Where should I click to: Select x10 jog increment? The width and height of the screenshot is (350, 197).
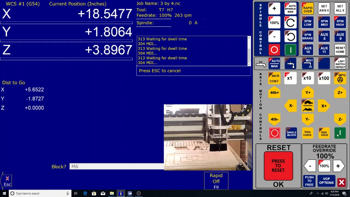tap(308, 78)
